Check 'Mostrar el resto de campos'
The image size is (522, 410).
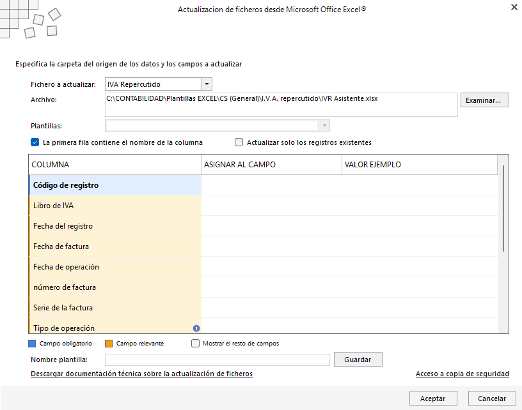click(x=195, y=343)
